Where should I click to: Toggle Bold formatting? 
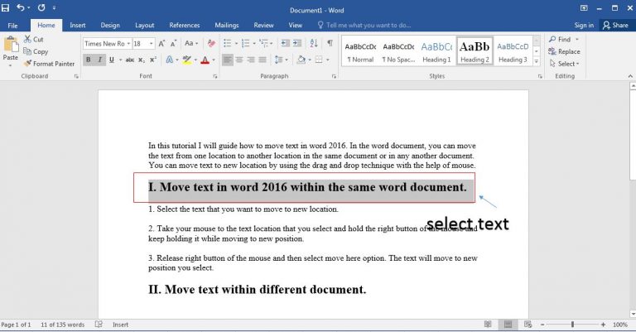[89, 60]
